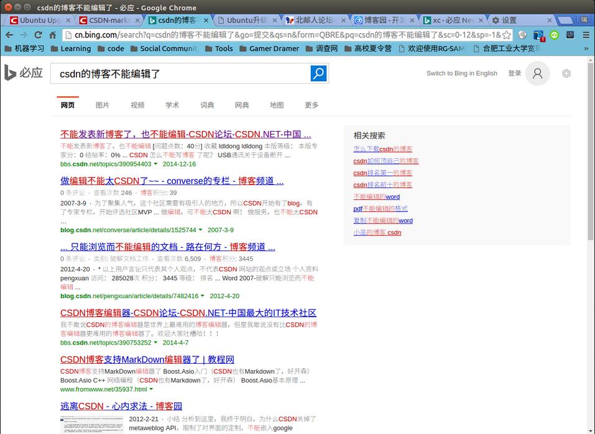Select the 视频 search category
This screenshot has width=595, height=434.
(x=137, y=105)
